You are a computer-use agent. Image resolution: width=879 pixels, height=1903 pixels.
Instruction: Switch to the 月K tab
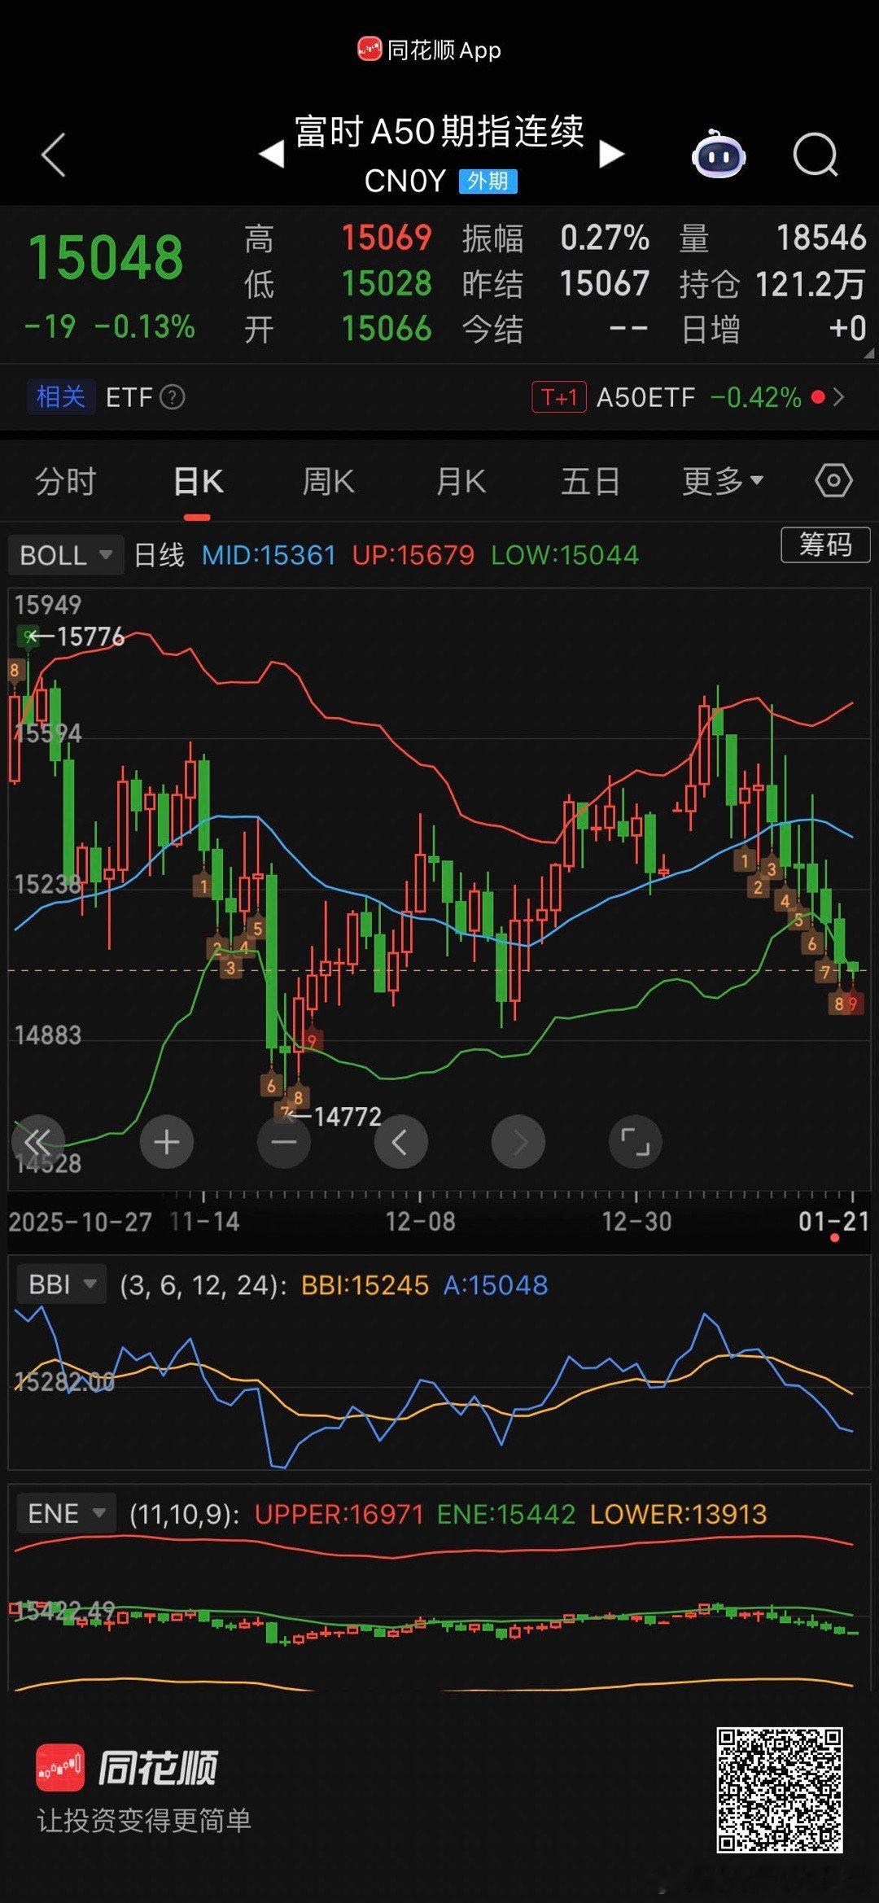[461, 481]
